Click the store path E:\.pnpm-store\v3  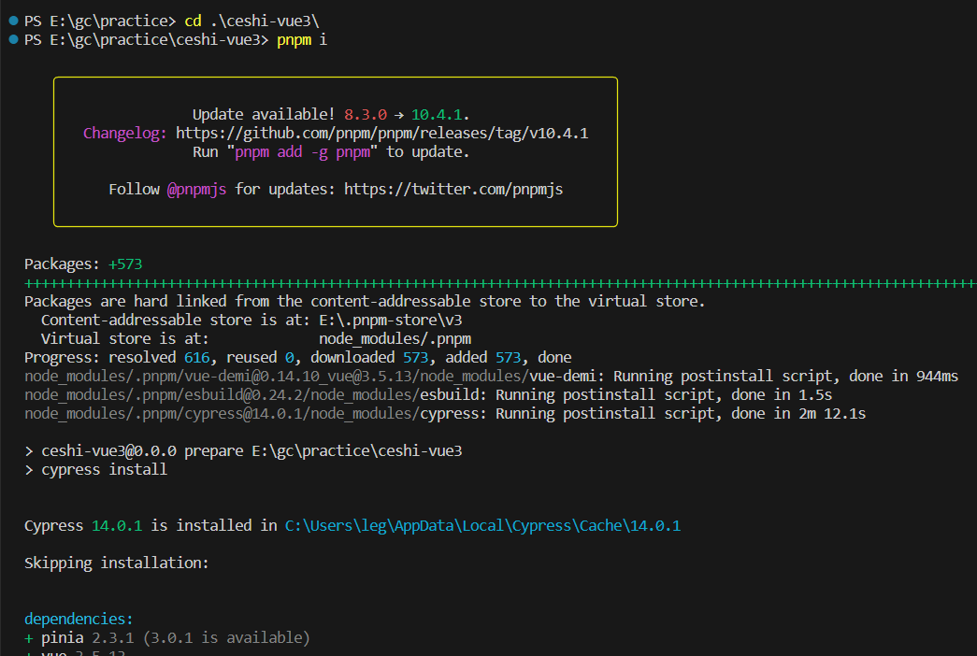pos(391,321)
